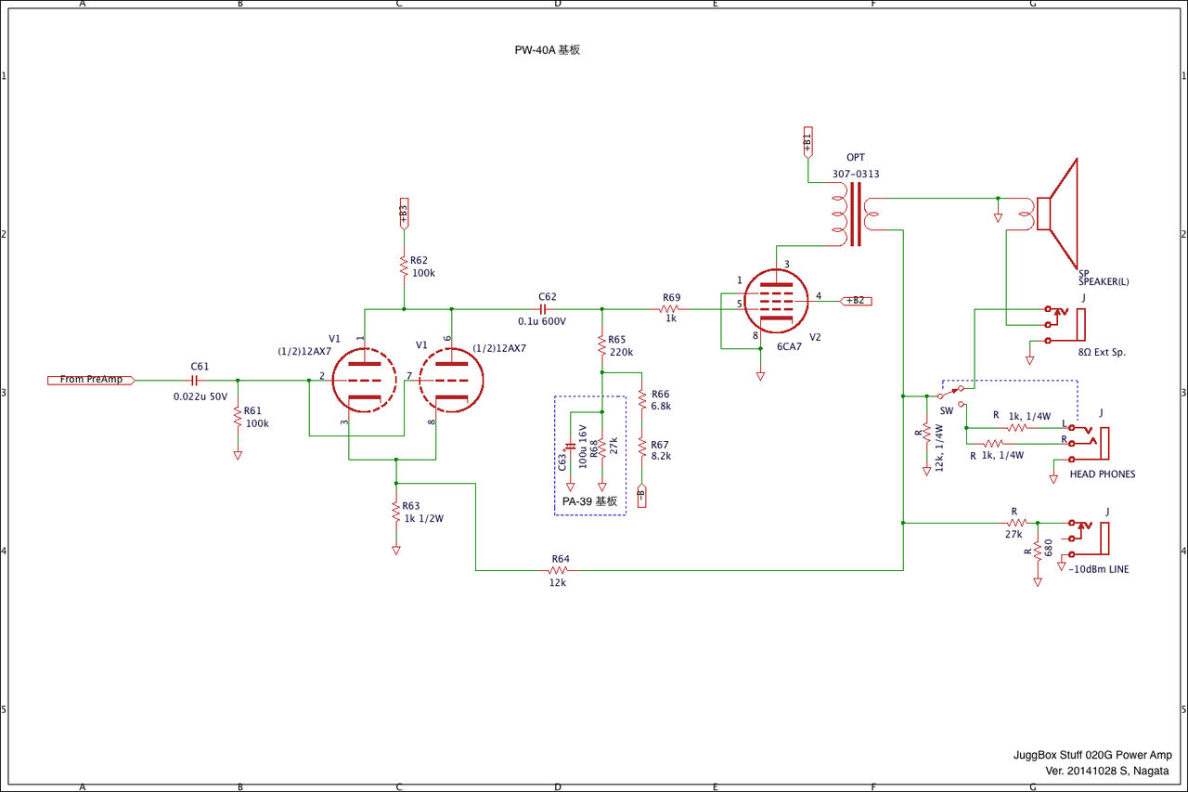The height and width of the screenshot is (792, 1188).
Task: Select the 0.1u 600V value text
Action: tap(542, 321)
